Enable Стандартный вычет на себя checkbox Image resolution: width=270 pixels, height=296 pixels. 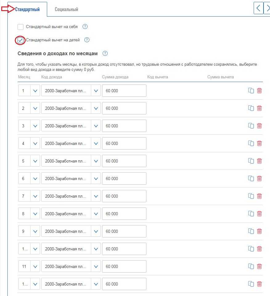click(21, 27)
